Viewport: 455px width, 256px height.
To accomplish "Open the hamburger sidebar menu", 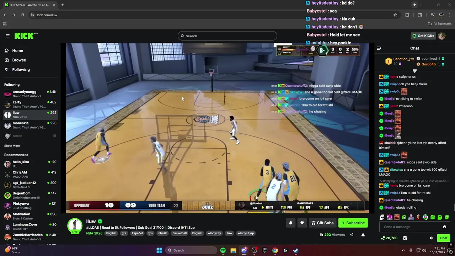I will pyautogui.click(x=7, y=36).
